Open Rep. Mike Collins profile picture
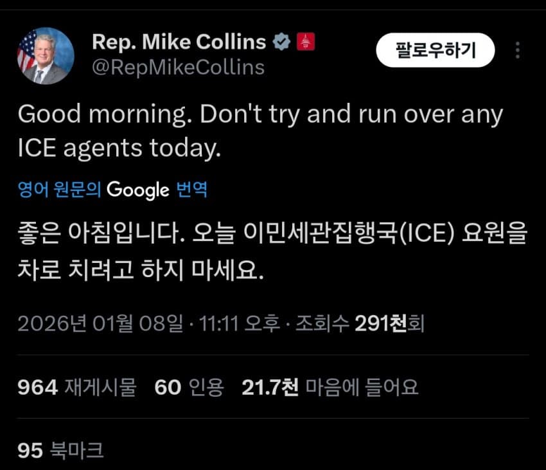546x470 pixels. tap(46, 56)
